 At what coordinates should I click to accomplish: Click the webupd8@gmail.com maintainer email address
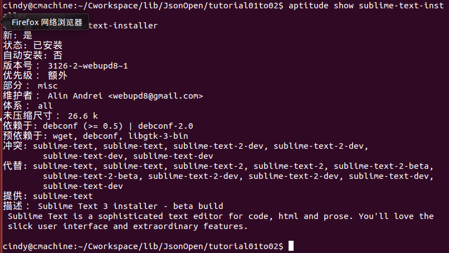pyautogui.click(x=155, y=96)
